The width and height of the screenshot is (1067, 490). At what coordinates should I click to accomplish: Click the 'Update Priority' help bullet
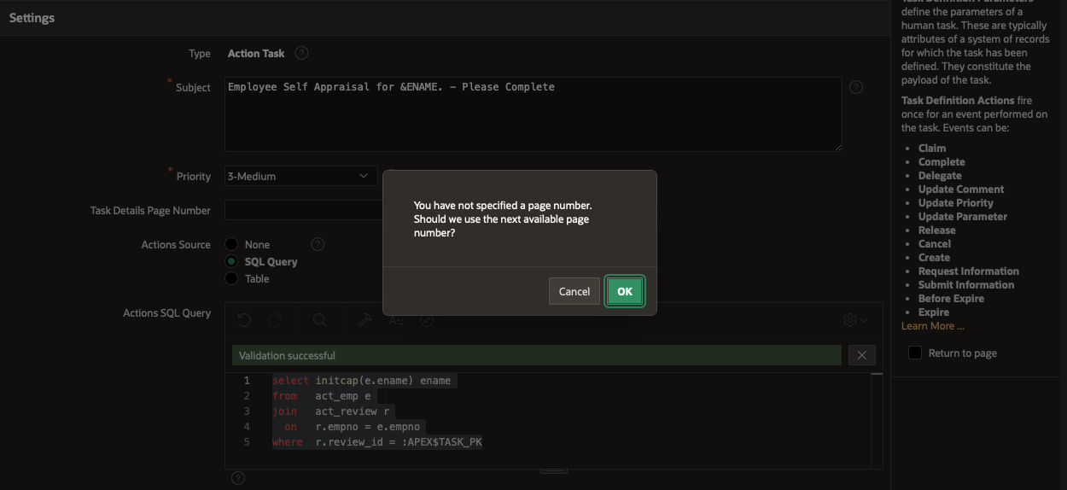point(956,203)
